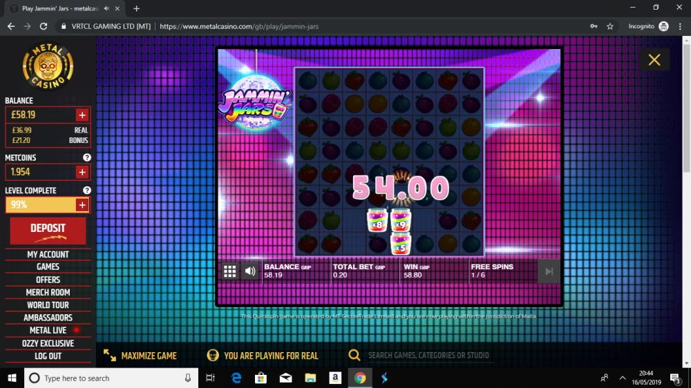Mute the game sound speaker icon
This screenshot has height=388, width=691.
point(250,271)
